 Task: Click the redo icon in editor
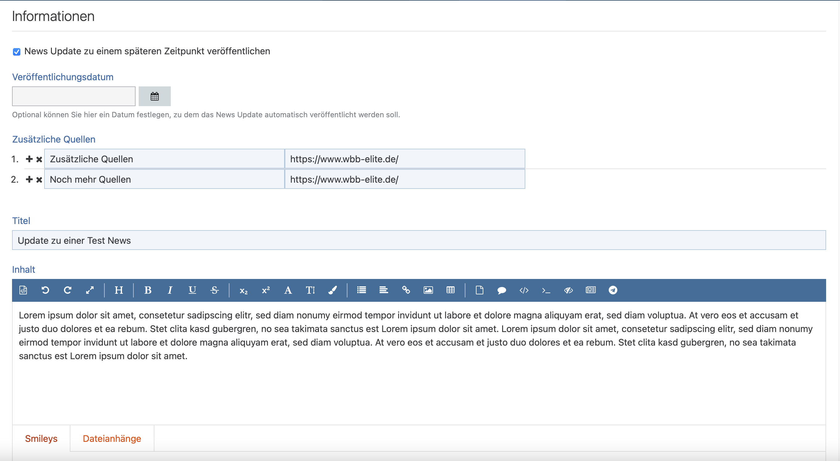(68, 290)
